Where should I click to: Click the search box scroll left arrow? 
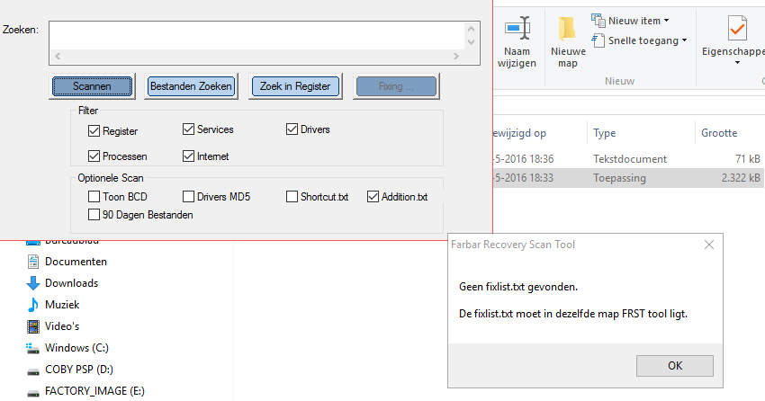(x=58, y=56)
